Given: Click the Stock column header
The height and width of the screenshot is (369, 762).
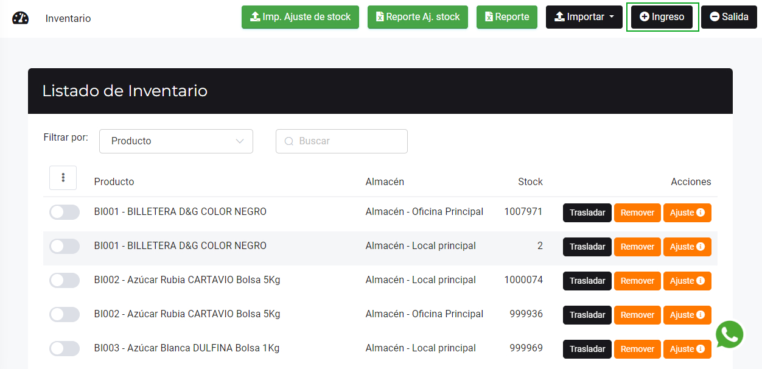Looking at the screenshot, I should coord(530,181).
